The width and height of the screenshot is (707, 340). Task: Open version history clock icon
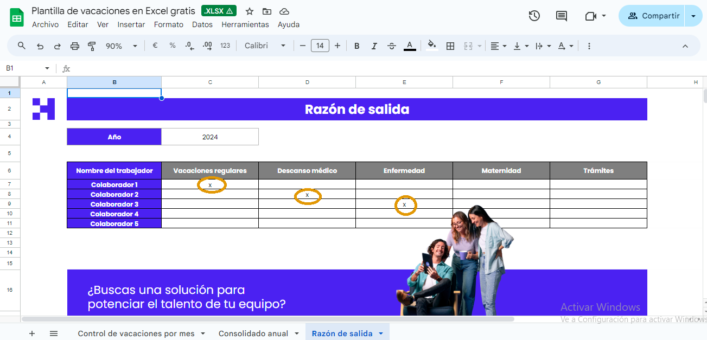(534, 16)
